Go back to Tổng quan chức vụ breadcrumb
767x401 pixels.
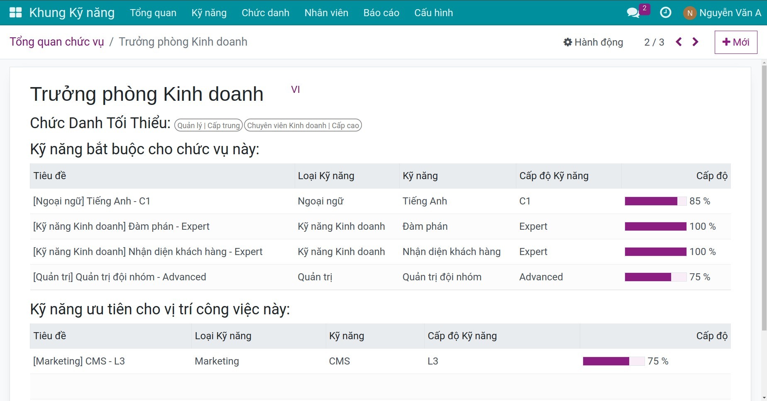[57, 42]
